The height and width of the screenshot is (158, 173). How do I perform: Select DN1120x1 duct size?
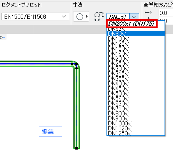136,128
